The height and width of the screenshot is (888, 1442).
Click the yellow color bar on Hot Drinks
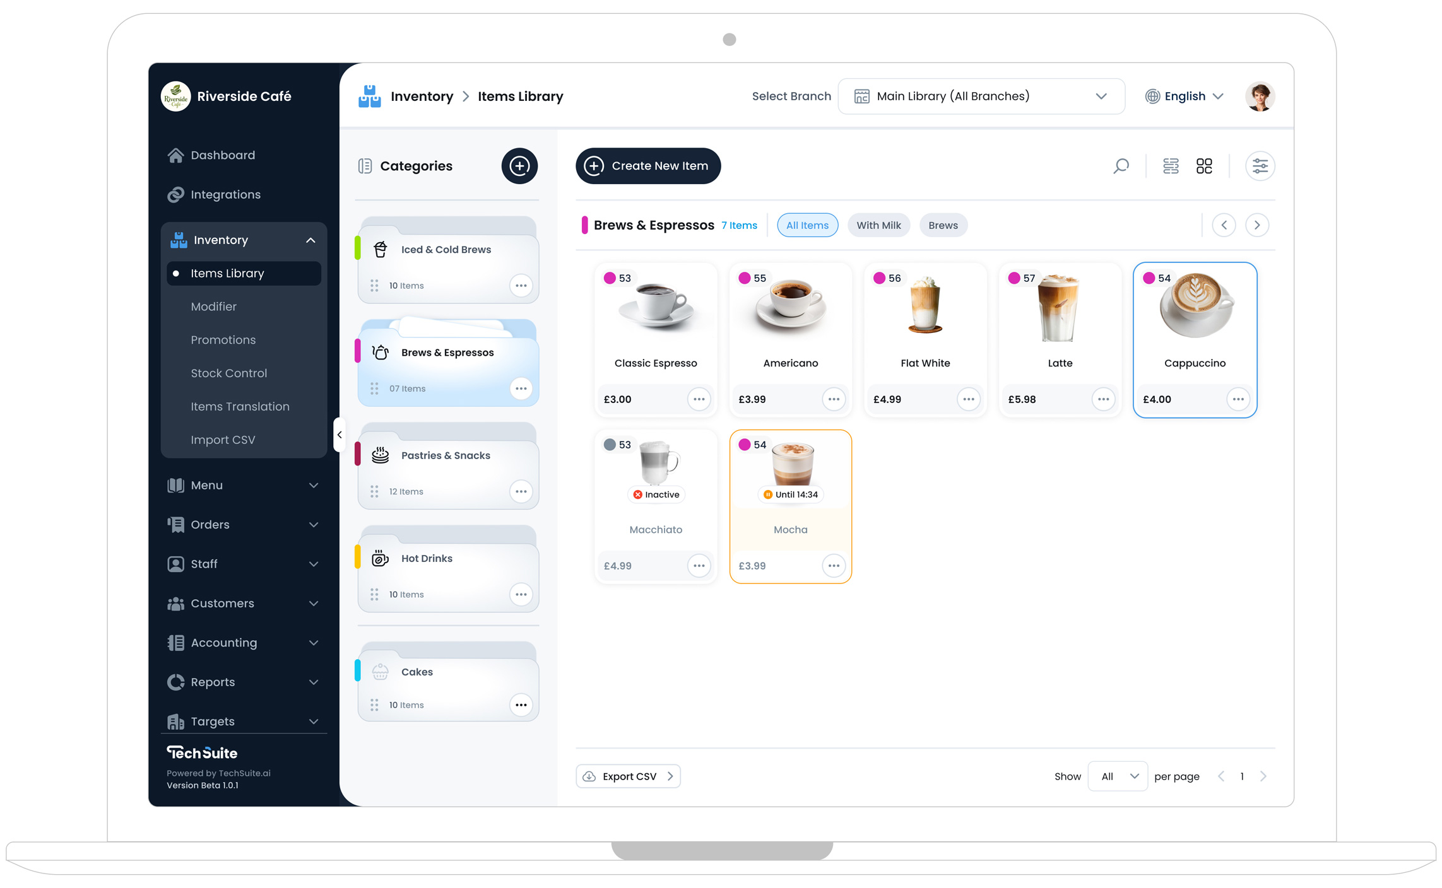[x=358, y=558]
